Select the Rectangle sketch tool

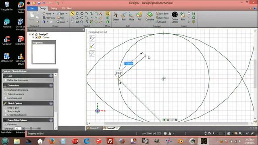(77, 13)
